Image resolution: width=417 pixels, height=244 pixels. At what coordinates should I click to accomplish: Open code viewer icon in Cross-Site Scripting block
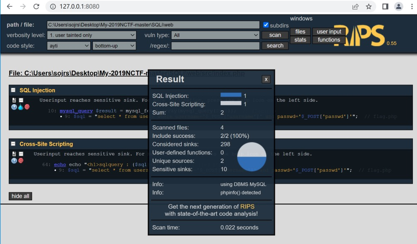click(x=14, y=154)
